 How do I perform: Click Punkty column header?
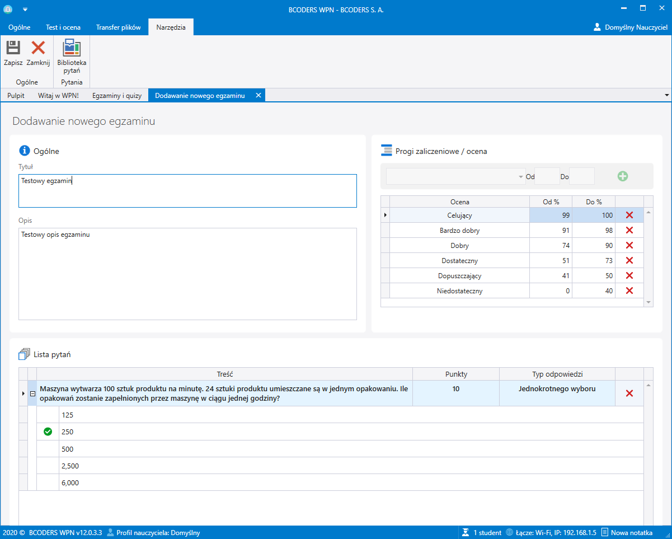point(456,374)
